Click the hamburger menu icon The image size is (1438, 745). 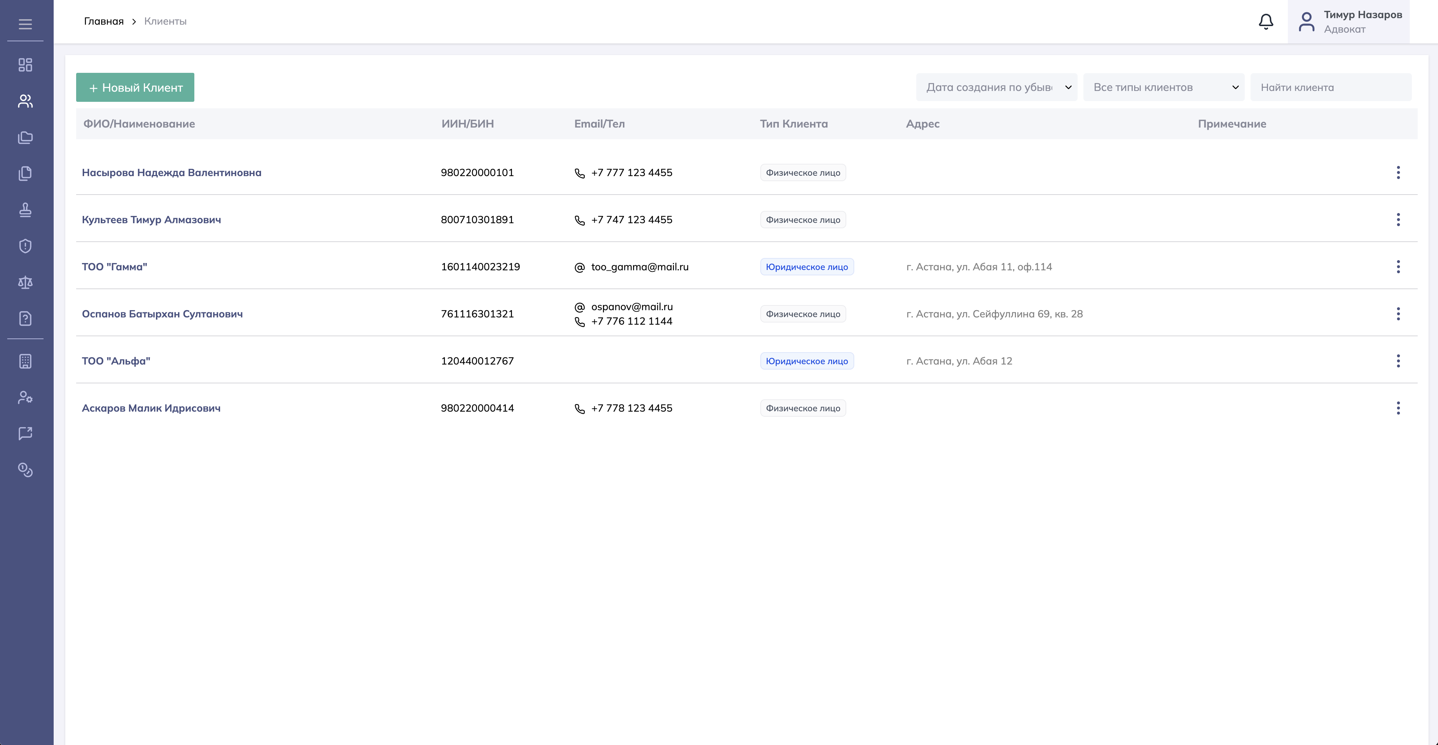[25, 24]
